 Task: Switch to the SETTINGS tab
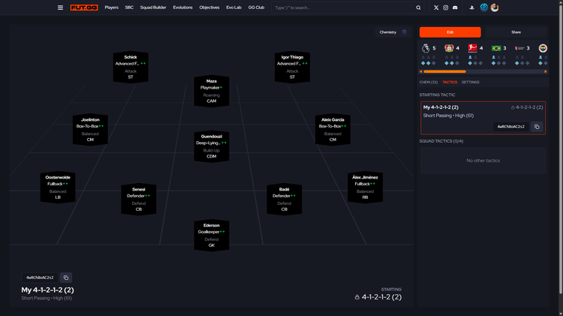(470, 82)
